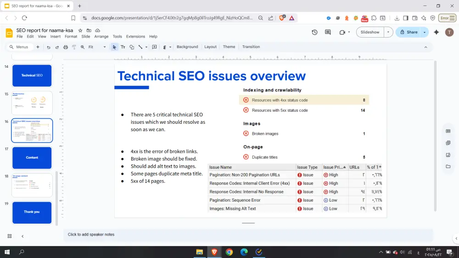459x258 pixels.
Task: Select slide 15 Performance thumbnail
Action: (x=32, y=103)
